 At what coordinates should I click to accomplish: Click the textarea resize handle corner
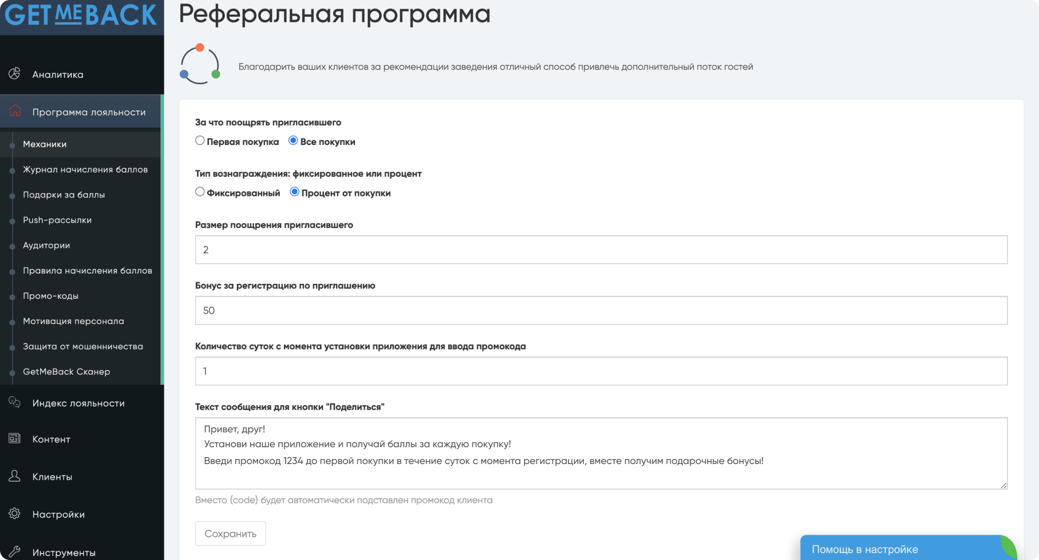[1003, 485]
